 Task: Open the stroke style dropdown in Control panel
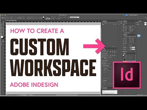pyautogui.click(x=48, y=19)
